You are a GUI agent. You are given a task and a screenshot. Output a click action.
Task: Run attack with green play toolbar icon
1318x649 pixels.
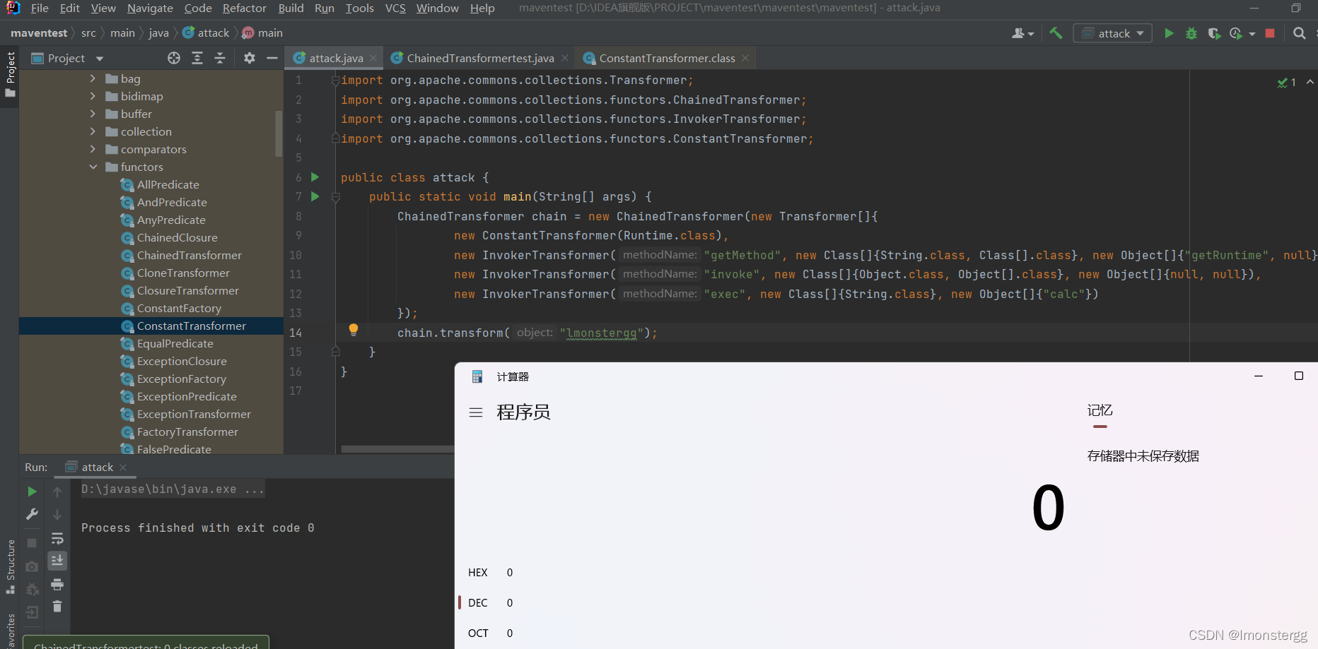pos(1169,33)
